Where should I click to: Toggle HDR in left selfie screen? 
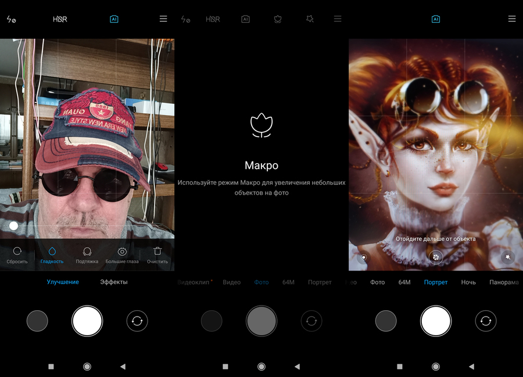tap(60, 19)
